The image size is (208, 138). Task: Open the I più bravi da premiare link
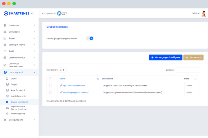click(x=74, y=86)
